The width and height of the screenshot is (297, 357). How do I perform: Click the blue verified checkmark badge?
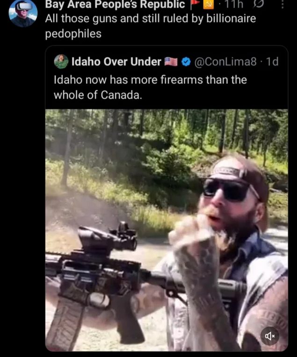point(186,62)
